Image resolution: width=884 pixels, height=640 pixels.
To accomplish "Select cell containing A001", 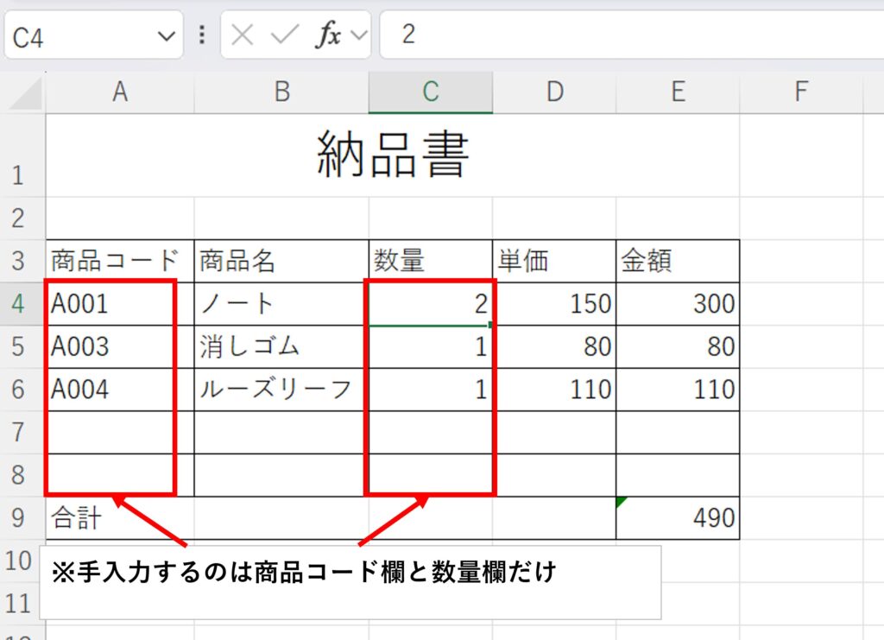I will point(120,304).
